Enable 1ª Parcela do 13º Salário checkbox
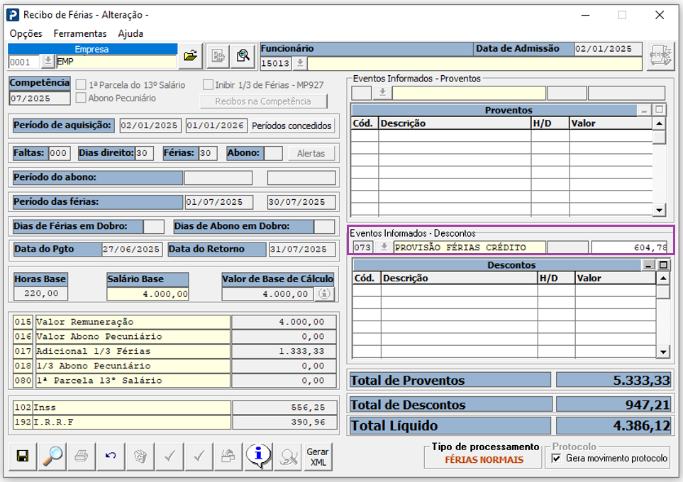The image size is (683, 482). click(x=81, y=84)
